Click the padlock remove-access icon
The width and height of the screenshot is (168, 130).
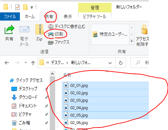(144, 29)
